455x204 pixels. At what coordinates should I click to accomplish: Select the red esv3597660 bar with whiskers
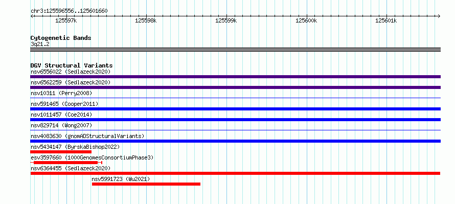66,163
